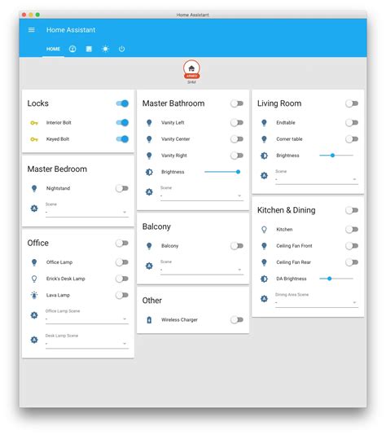Screen dimensions: 386x435
Task: Adjust the Living Room Brightness slider
Action: pyautogui.click(x=336, y=156)
